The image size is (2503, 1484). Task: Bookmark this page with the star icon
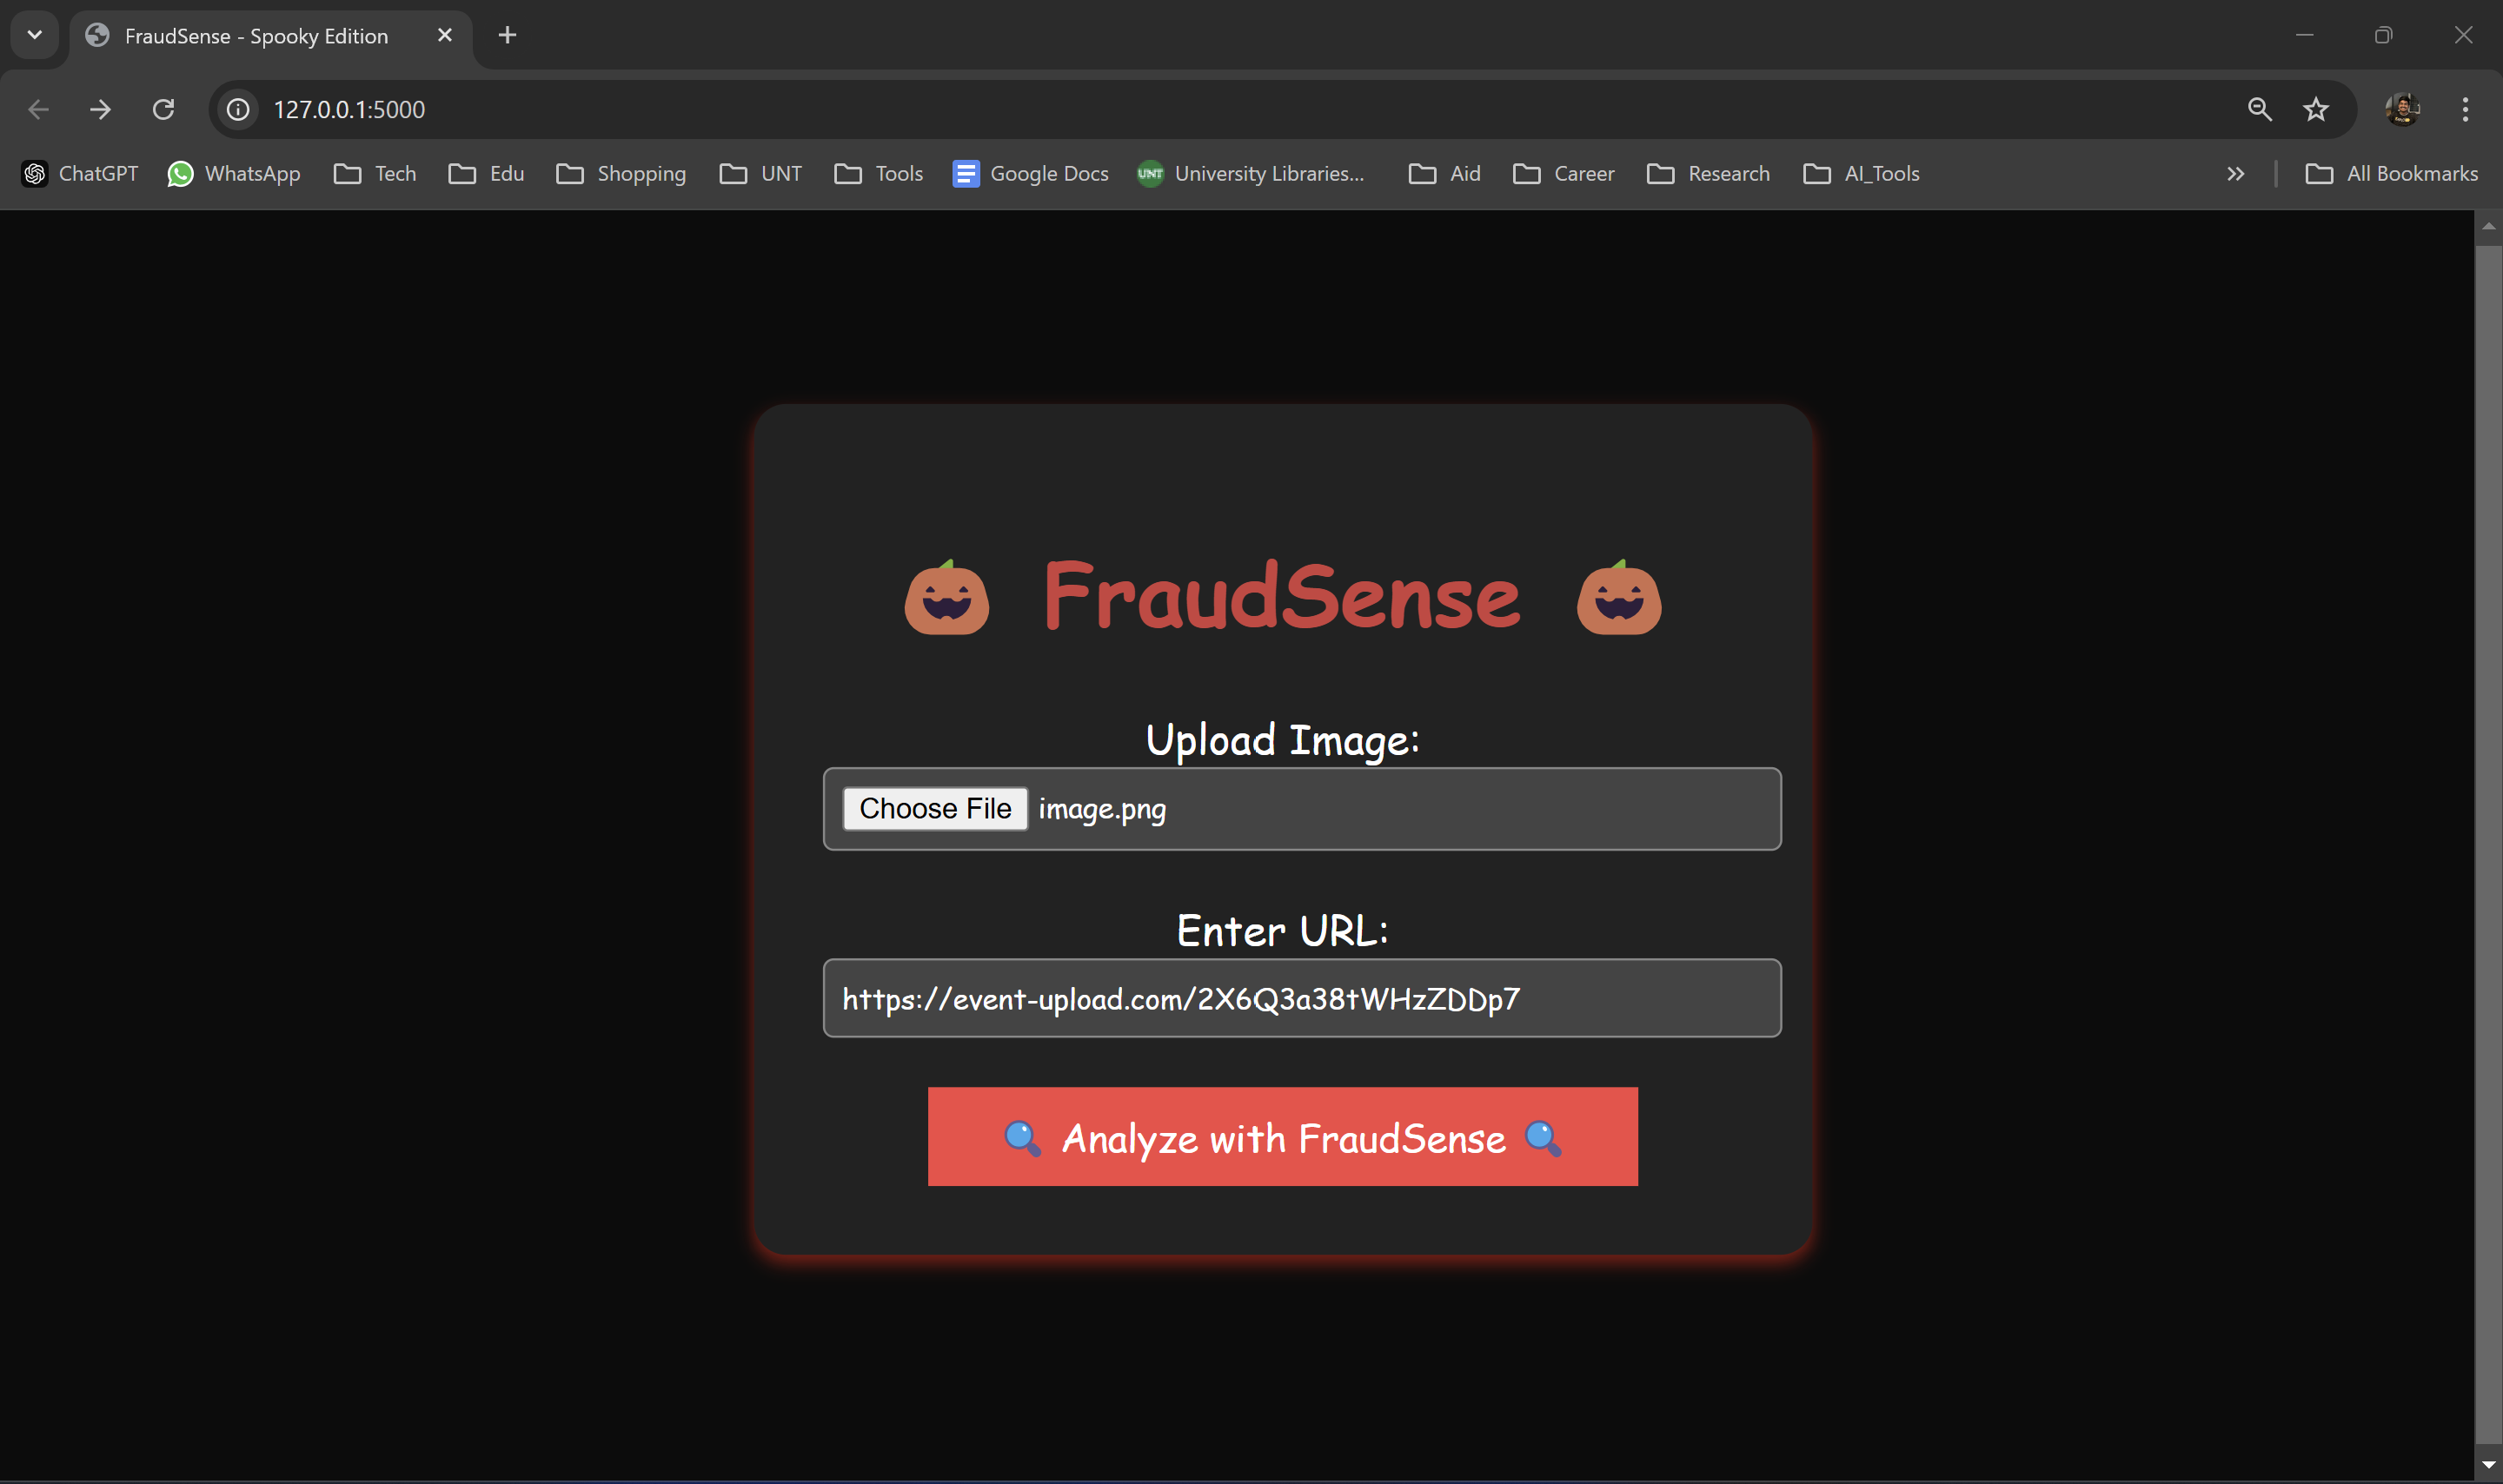click(x=2316, y=109)
